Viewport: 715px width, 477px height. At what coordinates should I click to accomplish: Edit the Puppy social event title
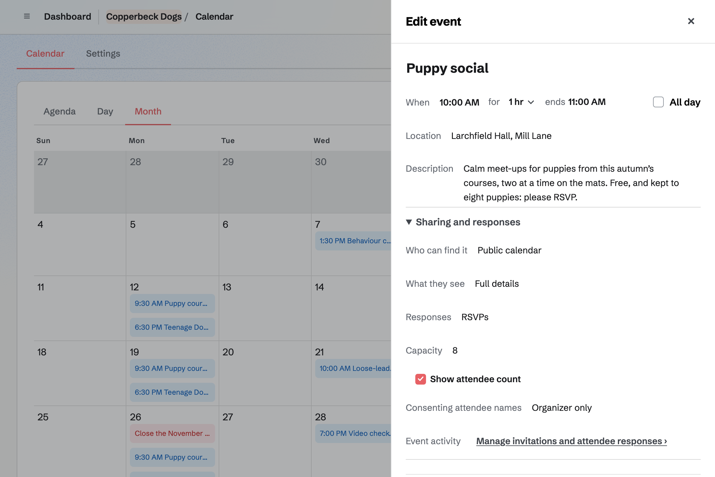(x=447, y=68)
